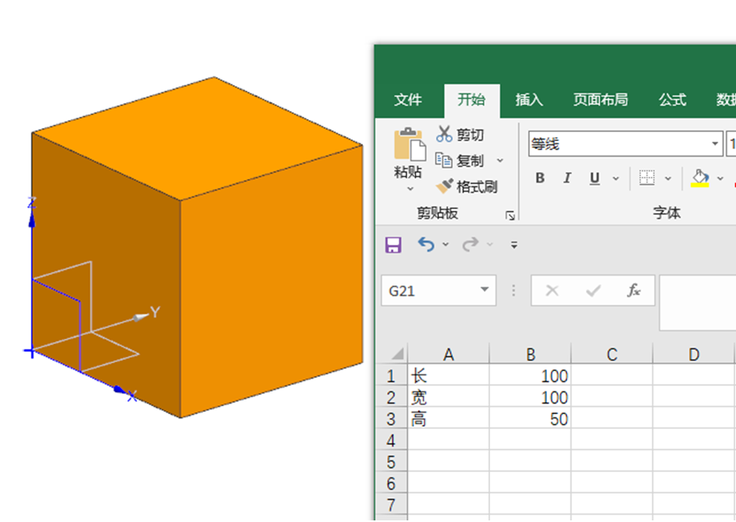Toggle Bold formatting
This screenshot has height=522, width=736.
[x=540, y=178]
